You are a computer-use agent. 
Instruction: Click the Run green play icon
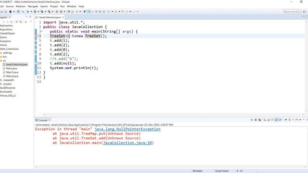tap(35, 12)
